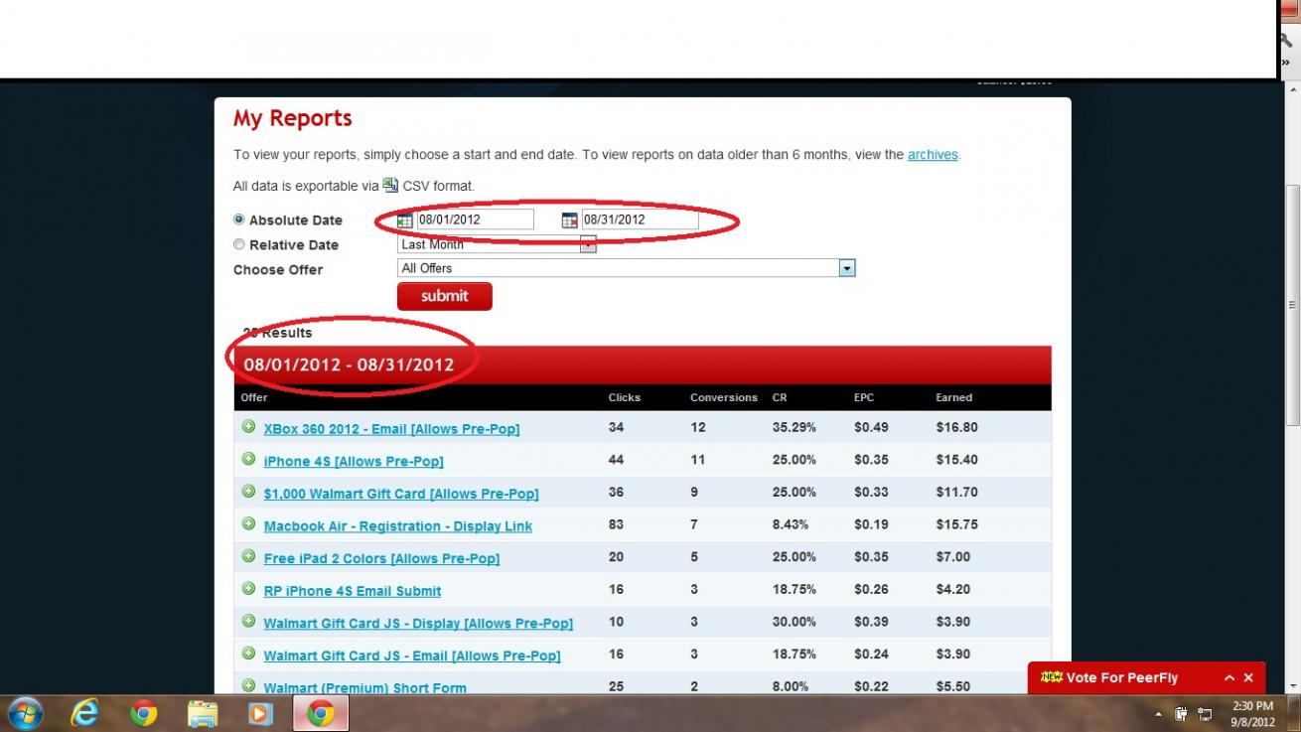
Task: Switch to the active Chrome window taskbar icon
Action: 320,713
